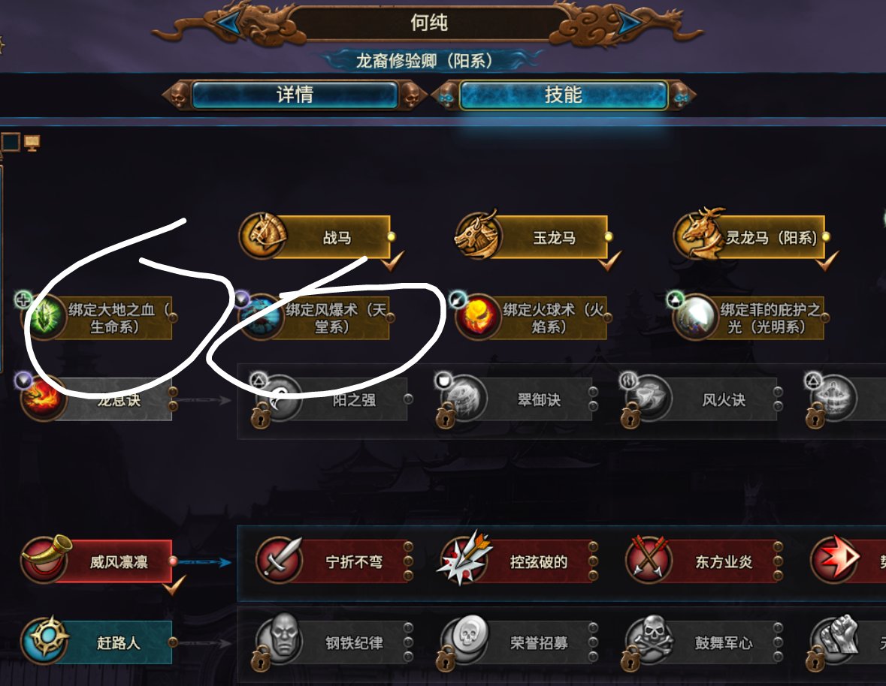Click the locked 阳之强 skill
This screenshot has width=886, height=686.
(331, 400)
